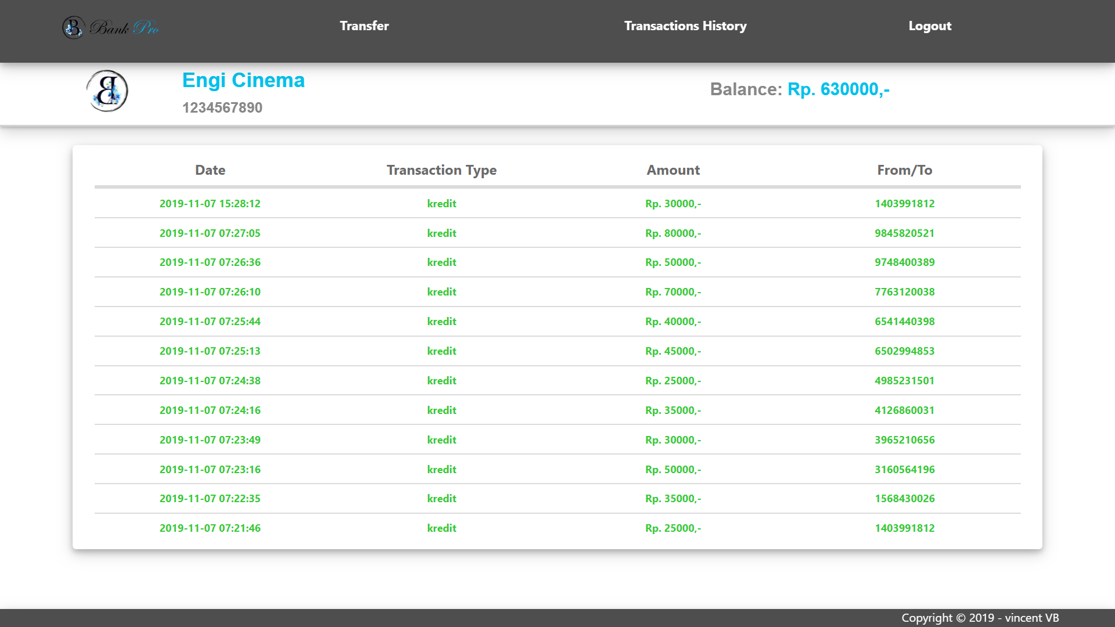This screenshot has width=1115, height=627.
Task: Click the circular B profile avatar
Action: click(107, 91)
